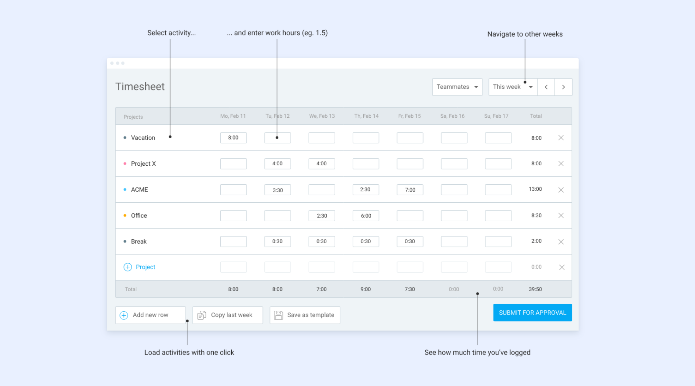
Task: Click the Vacation Tuesday Feb 12 hours field
Action: click(x=277, y=138)
